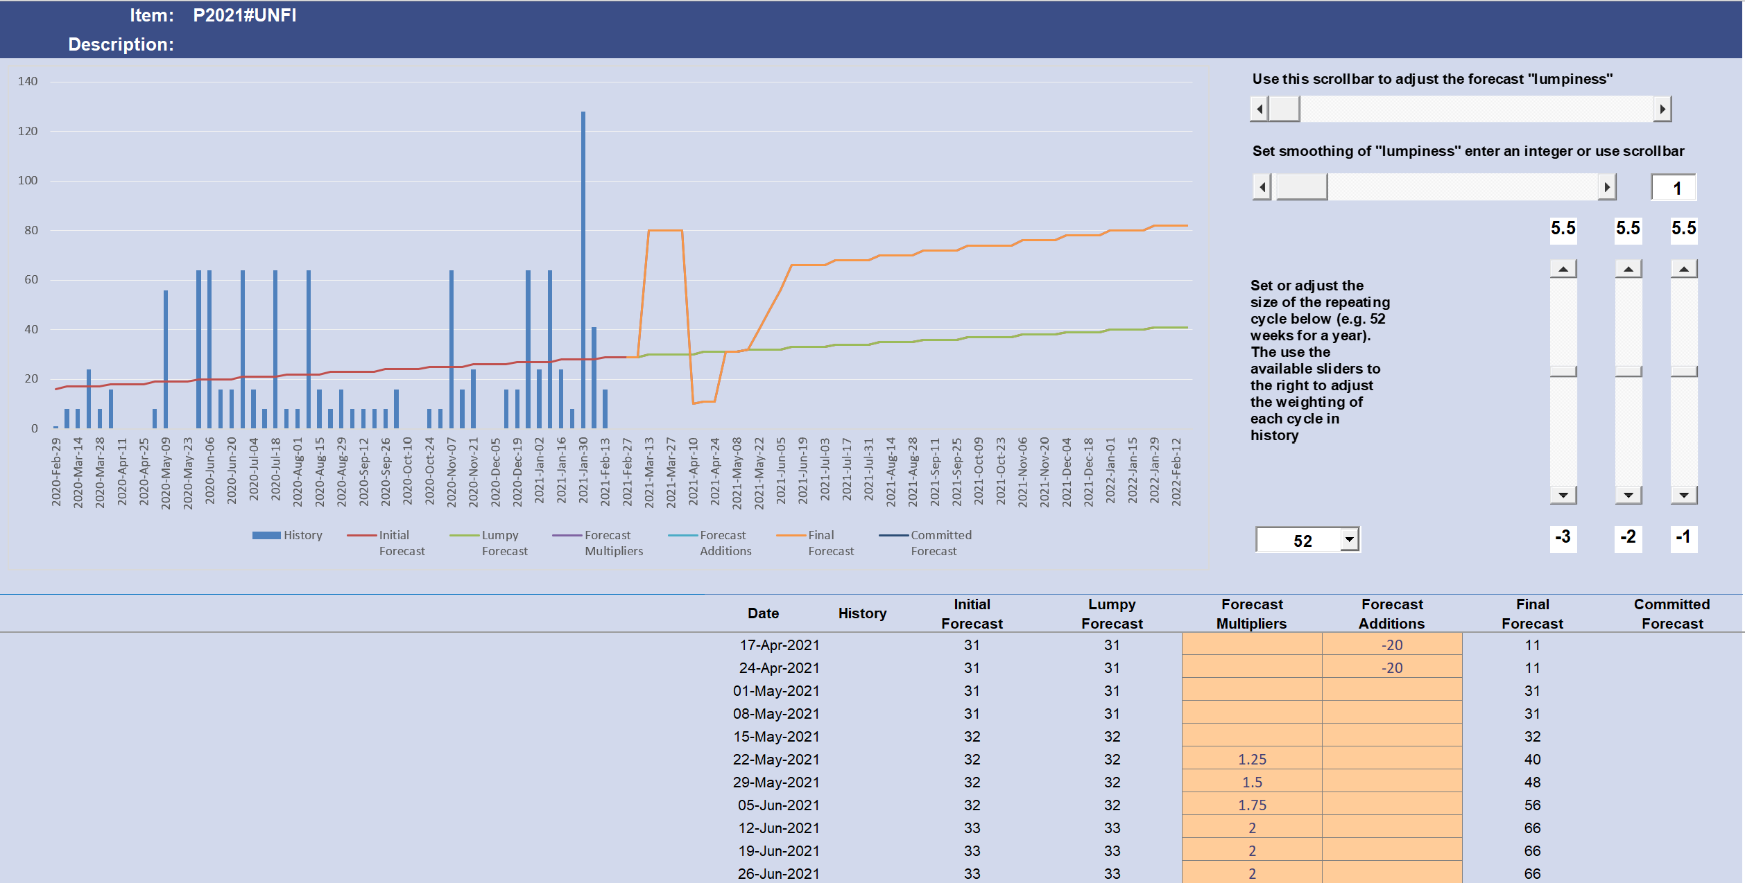Click the smoothing value input box showing 1
The height and width of the screenshot is (883, 1745).
tap(1674, 188)
